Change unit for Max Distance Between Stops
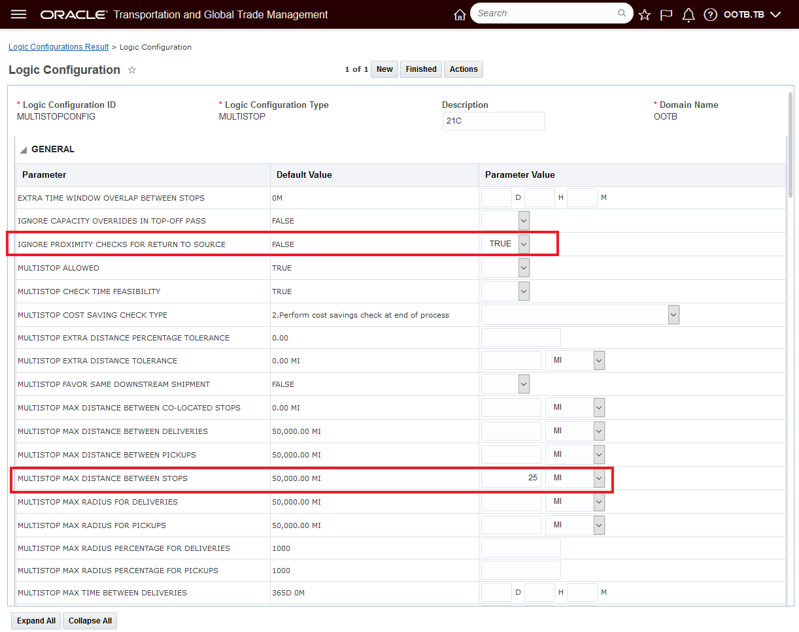Viewport: 799px width, 632px height. [x=599, y=478]
